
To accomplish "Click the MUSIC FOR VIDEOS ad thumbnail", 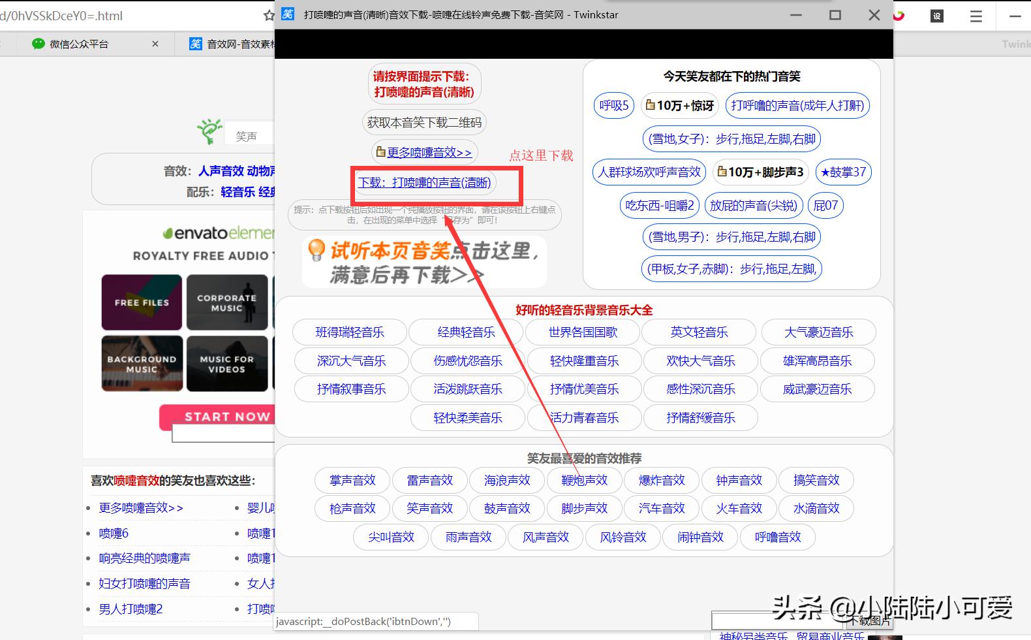I will (x=227, y=364).
